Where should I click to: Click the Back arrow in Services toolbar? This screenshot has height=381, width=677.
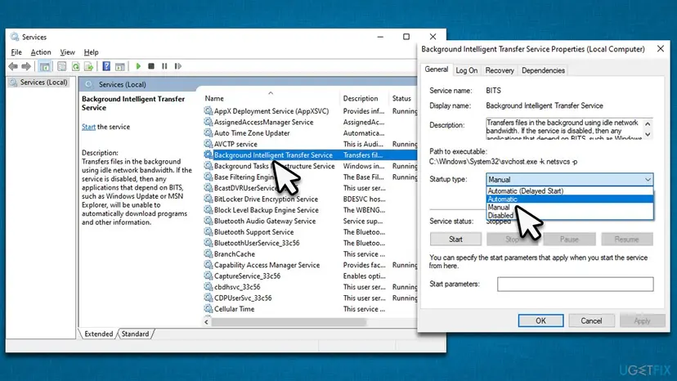[x=13, y=66]
